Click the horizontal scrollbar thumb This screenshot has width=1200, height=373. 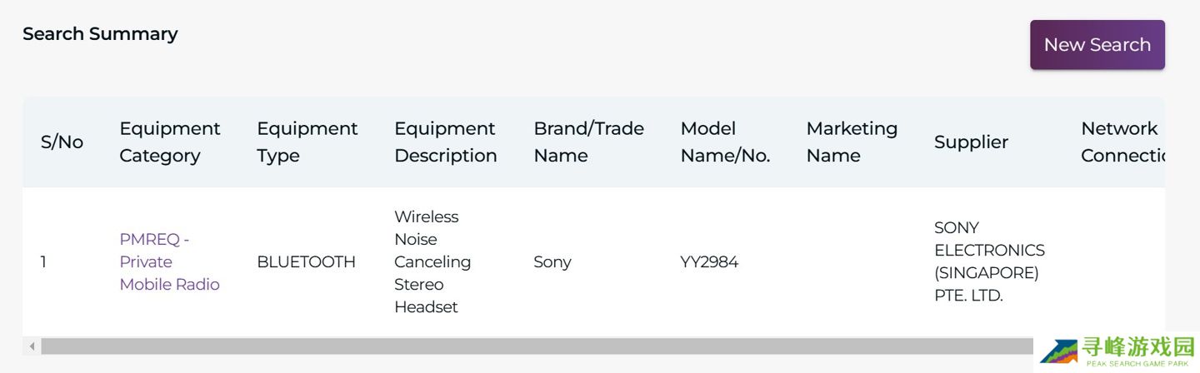pyautogui.click(x=533, y=346)
